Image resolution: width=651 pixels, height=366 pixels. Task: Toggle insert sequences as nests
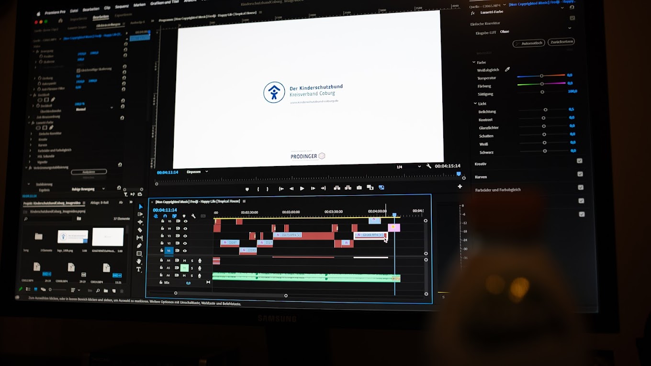click(156, 216)
